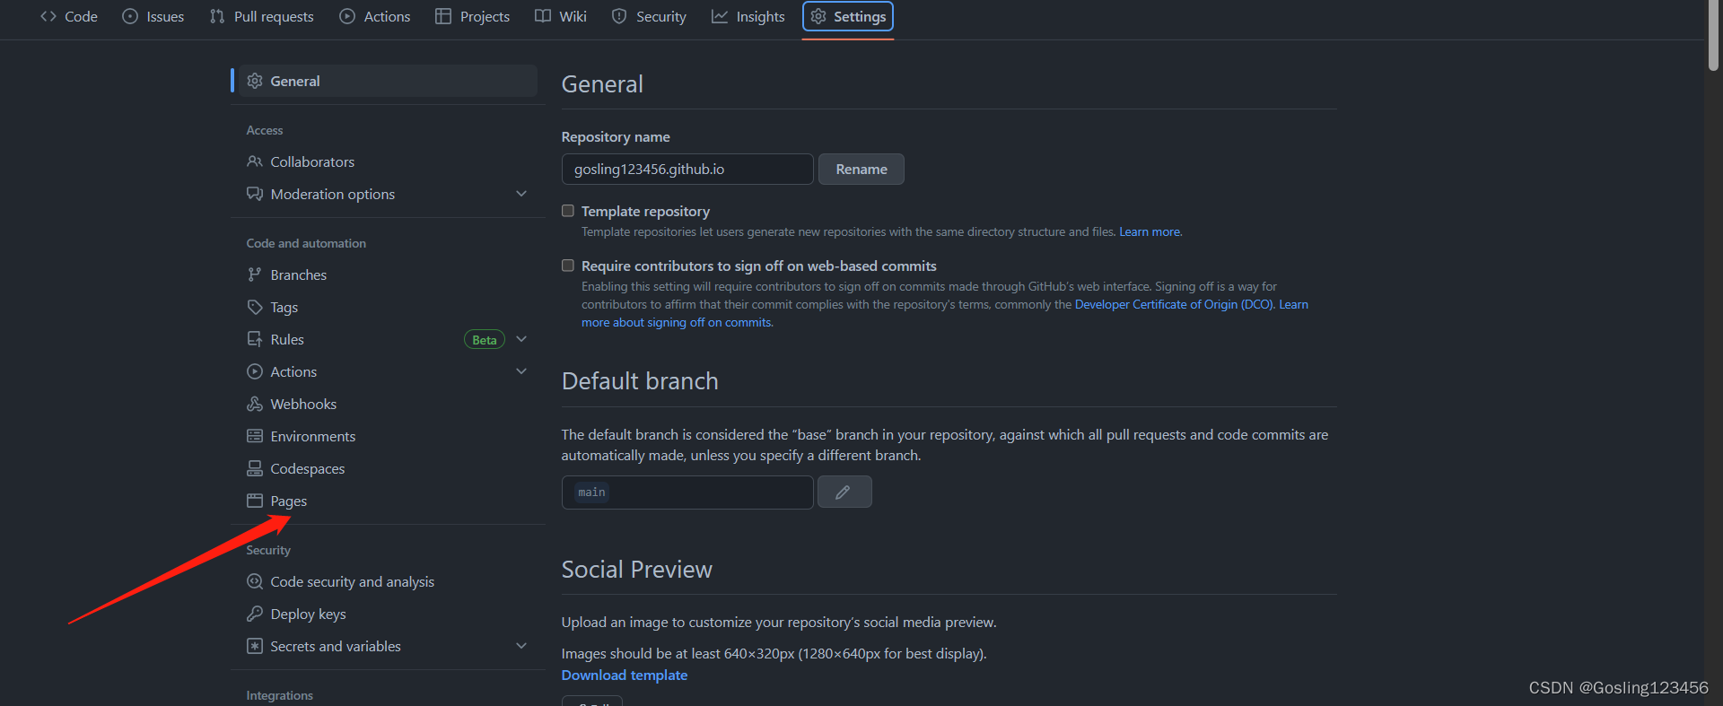
Task: Click the Codespaces icon
Action: 255,468
